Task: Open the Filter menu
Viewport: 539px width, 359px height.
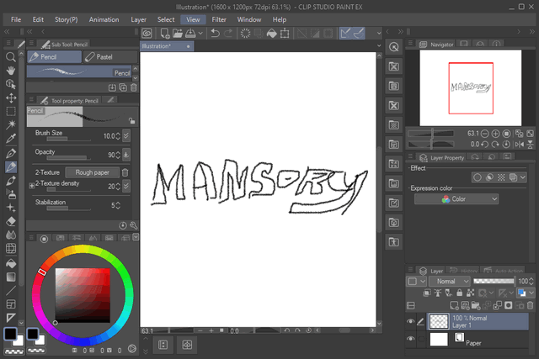Action: tap(219, 18)
